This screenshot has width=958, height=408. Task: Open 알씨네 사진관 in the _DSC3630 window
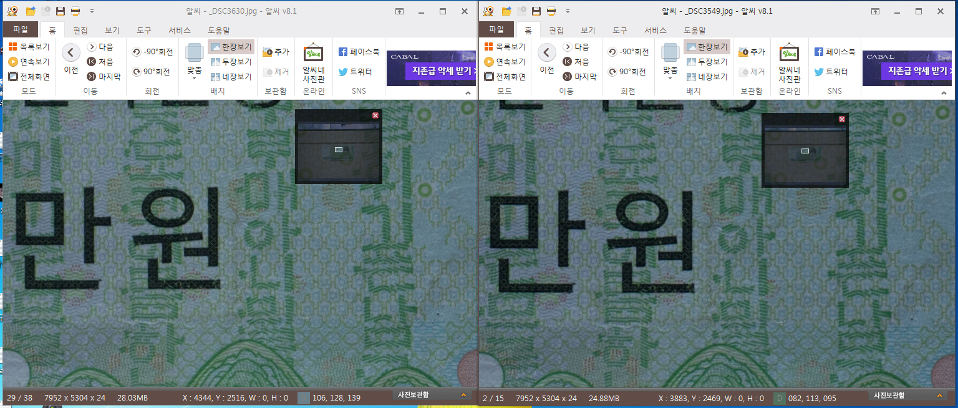tap(314, 64)
